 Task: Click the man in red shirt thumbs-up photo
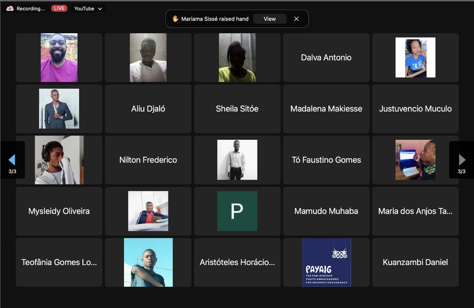tap(148, 211)
